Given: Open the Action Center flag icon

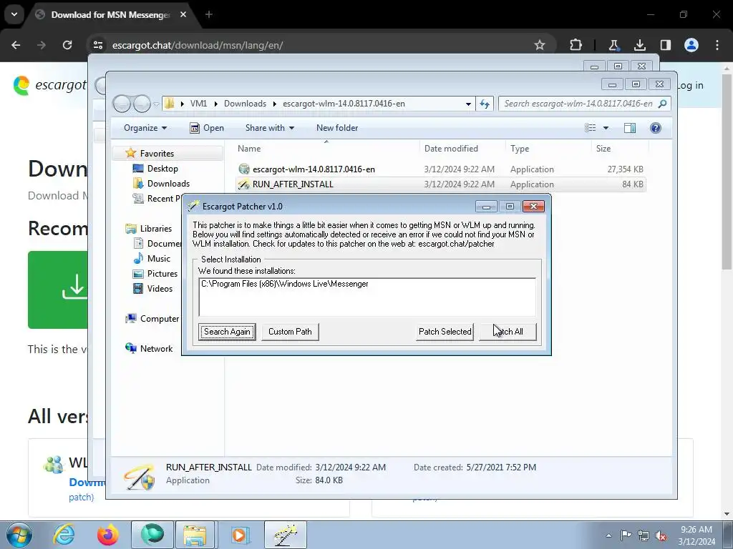Looking at the screenshot, I should pyautogui.click(x=626, y=535).
